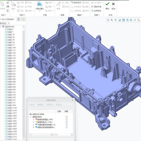Screen dimensions: 141x141
Task: Click the refit view icon in graphics toolbar
Action: (108, 20)
